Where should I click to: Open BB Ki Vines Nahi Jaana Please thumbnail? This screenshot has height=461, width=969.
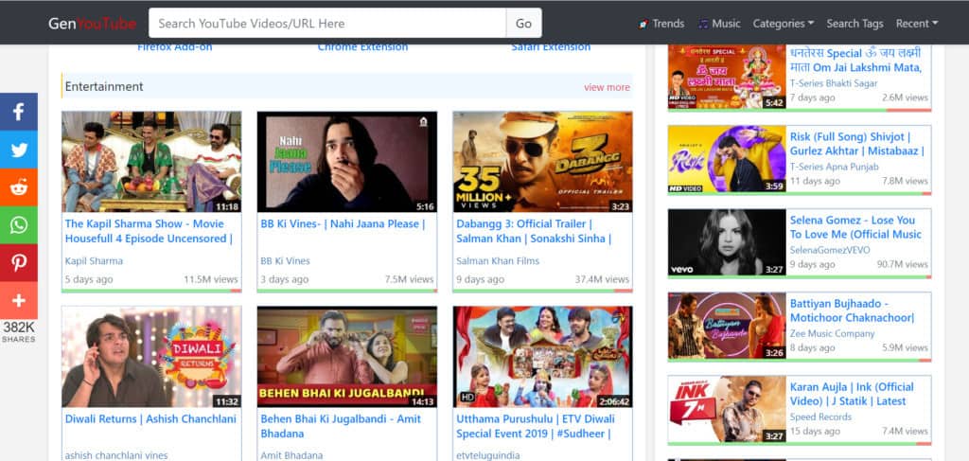346,162
